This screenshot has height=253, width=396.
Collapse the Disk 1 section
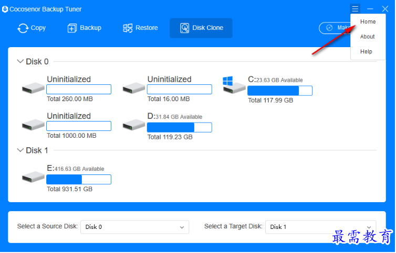(x=20, y=150)
